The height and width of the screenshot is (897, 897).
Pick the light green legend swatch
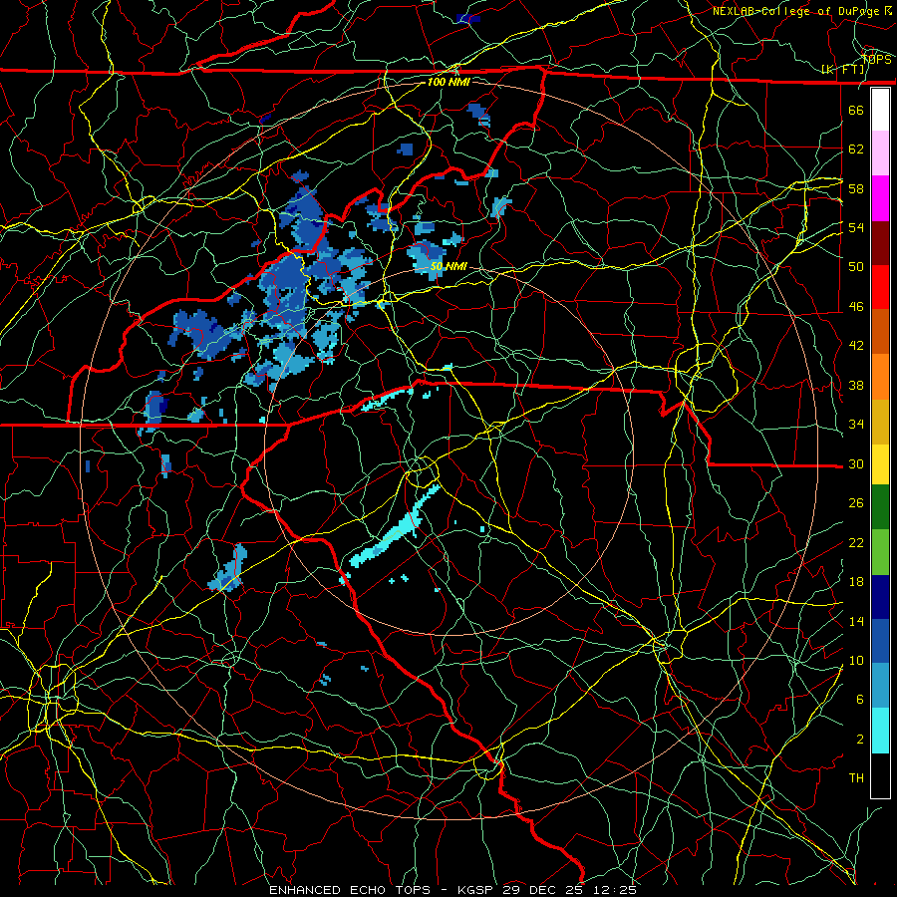click(880, 552)
